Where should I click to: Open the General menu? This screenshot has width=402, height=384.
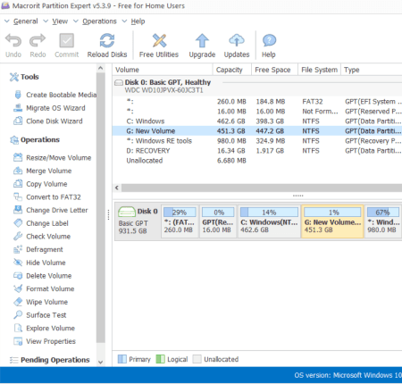26,21
